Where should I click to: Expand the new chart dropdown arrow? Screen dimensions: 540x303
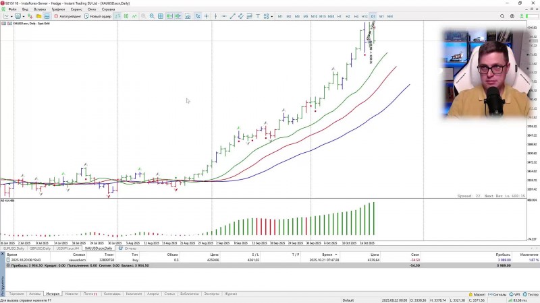(x=11, y=16)
